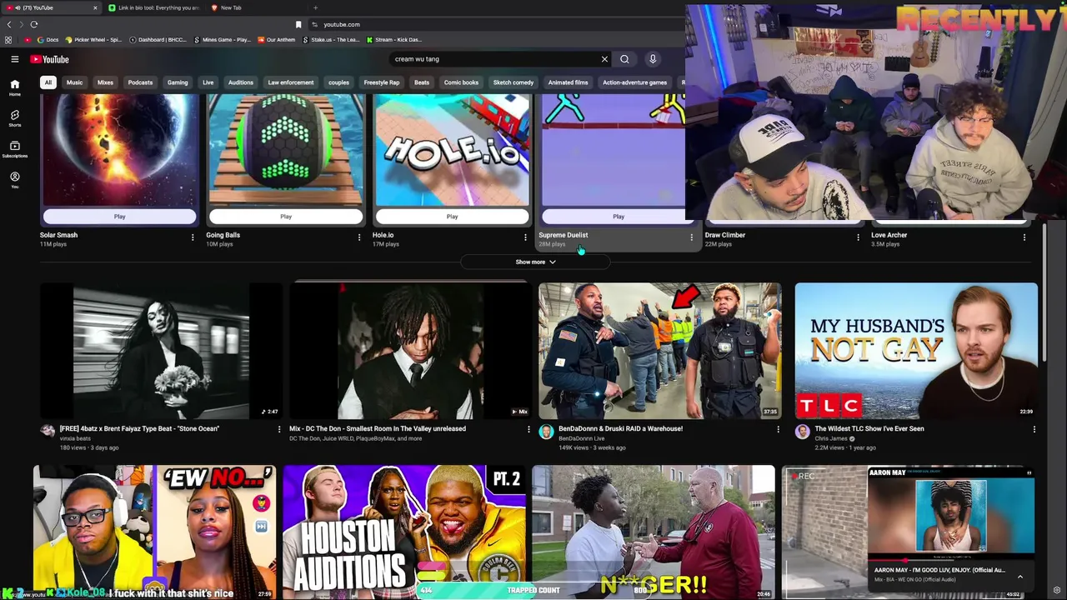Clear the search text with the X
The width and height of the screenshot is (1067, 600).
point(604,59)
